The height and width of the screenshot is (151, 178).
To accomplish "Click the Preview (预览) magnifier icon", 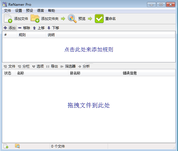I will click(x=72, y=18).
